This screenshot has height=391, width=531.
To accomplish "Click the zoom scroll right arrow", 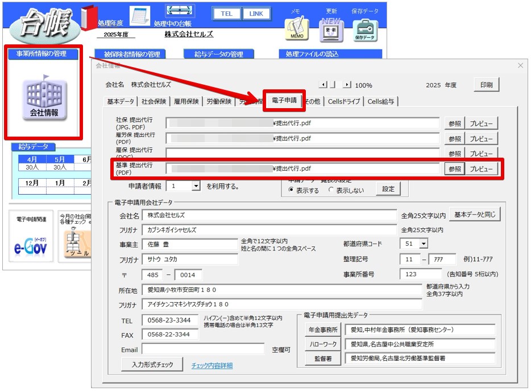I will pos(347,84).
